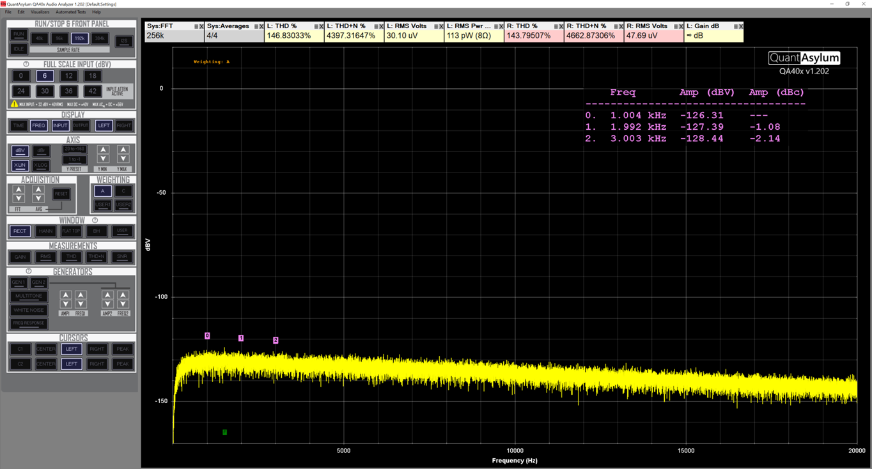
Task: Close the L: RMS Volts tile
Action: tap(440, 27)
